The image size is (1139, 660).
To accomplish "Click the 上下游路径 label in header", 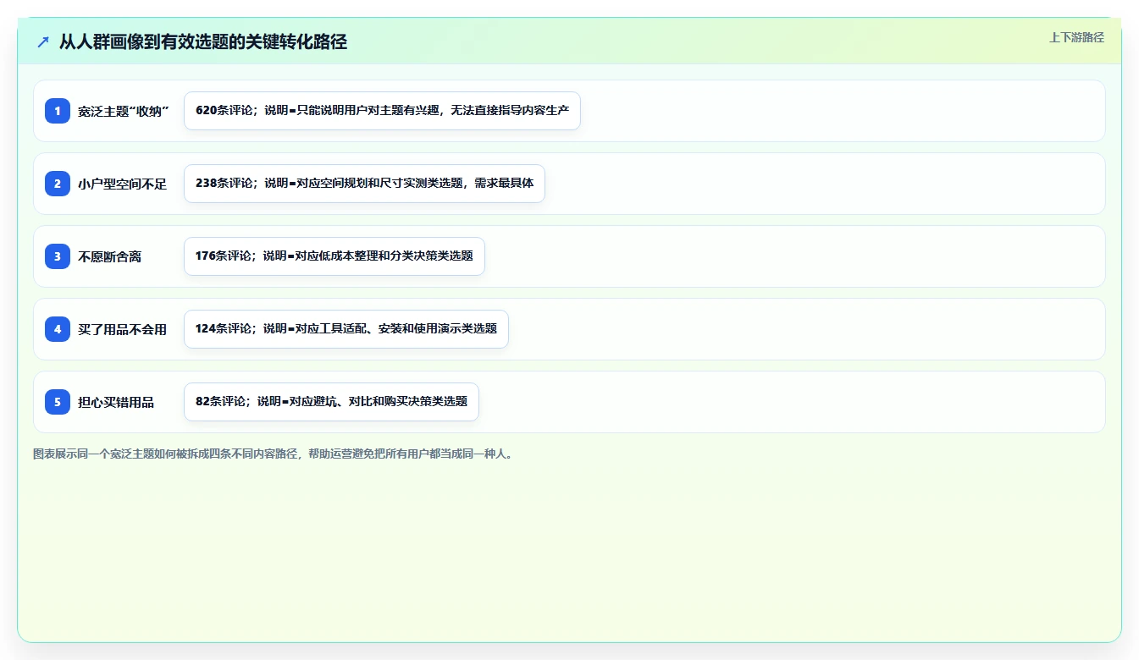I will (x=1076, y=37).
